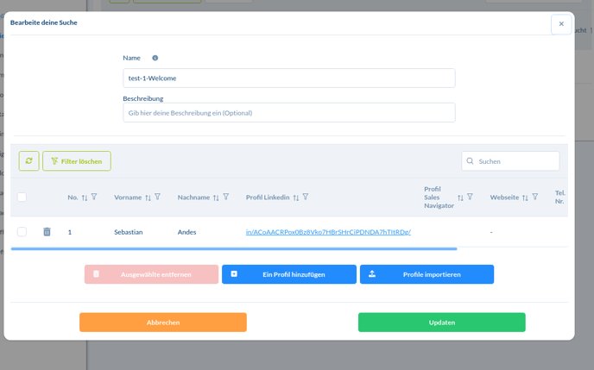Sort the Nachname column

(216, 198)
